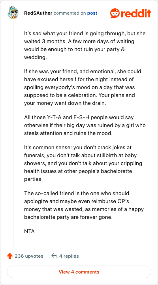This screenshot has width=158, height=285.
Task: Follow the blue "post" link
Action: 92,13
